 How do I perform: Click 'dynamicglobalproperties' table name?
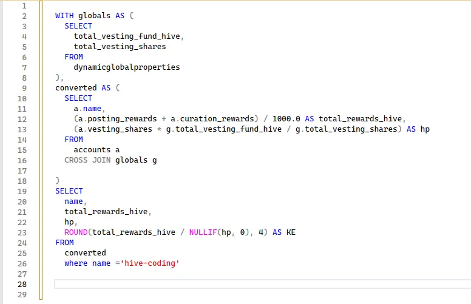click(x=127, y=67)
